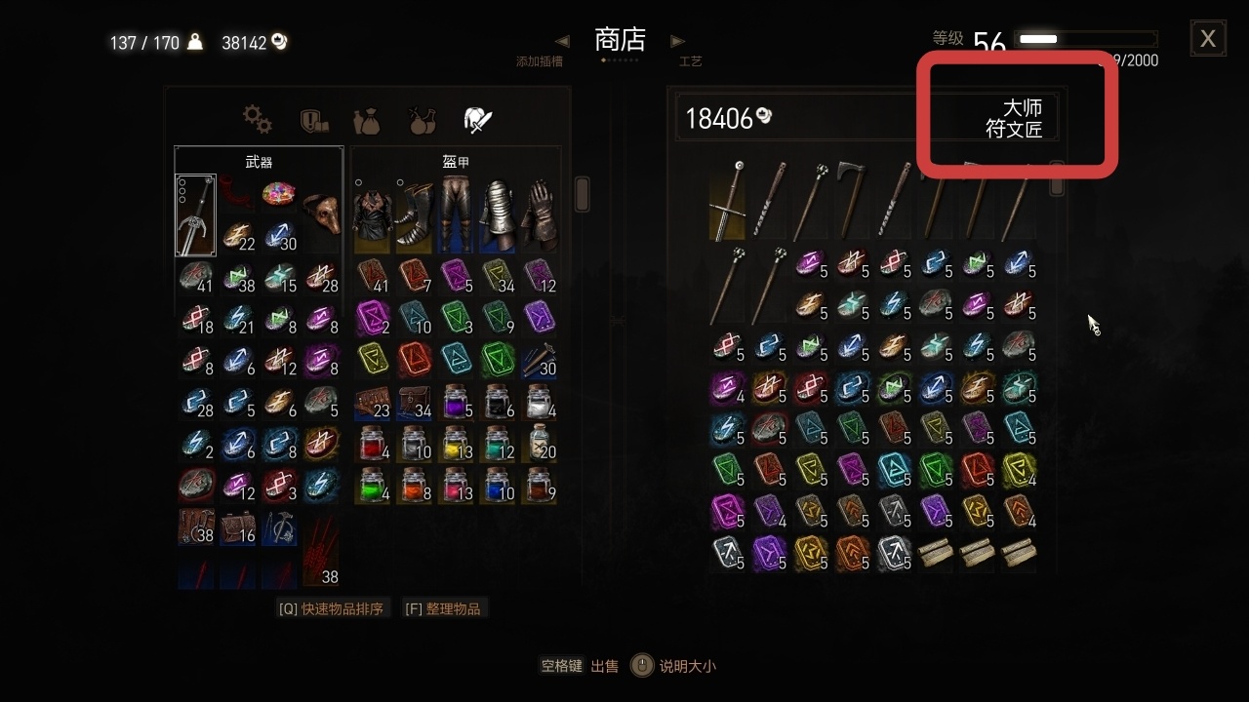The image size is (1249, 702).
Task: Switch to the 添加插槽 tab
Action: tap(540, 61)
